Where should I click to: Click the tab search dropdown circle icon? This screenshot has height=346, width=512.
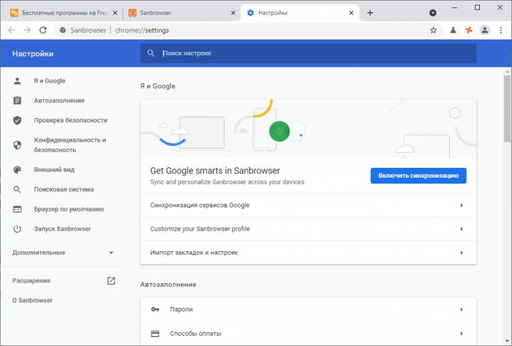(433, 13)
